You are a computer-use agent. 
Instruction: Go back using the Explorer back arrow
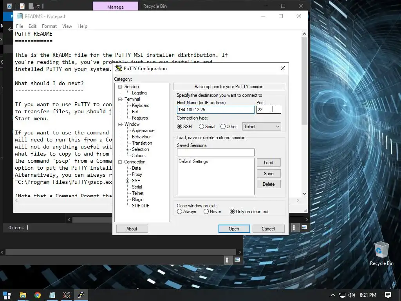pyautogui.click(x=10, y=29)
